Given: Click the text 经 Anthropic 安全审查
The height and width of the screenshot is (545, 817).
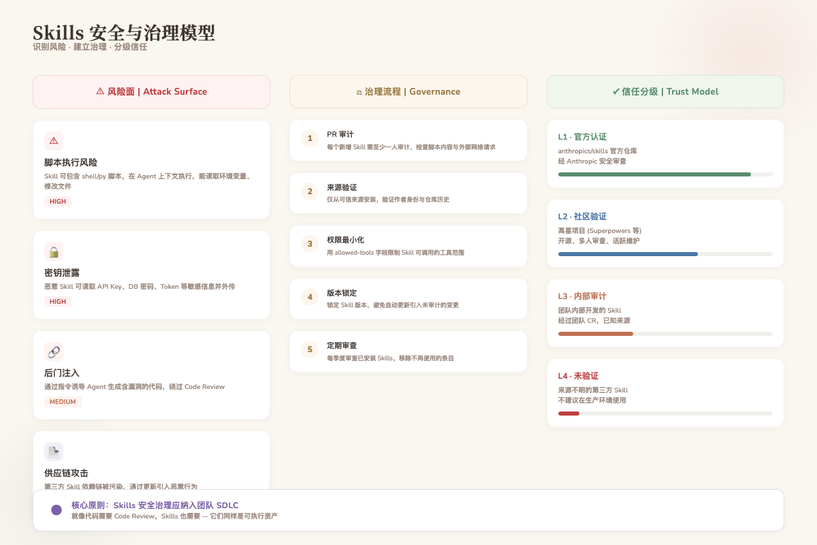Looking at the screenshot, I should point(592,161).
